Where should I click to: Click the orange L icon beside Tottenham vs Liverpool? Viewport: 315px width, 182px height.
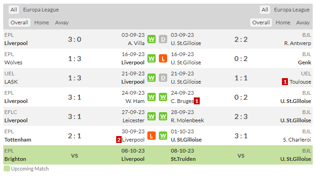click(152, 136)
